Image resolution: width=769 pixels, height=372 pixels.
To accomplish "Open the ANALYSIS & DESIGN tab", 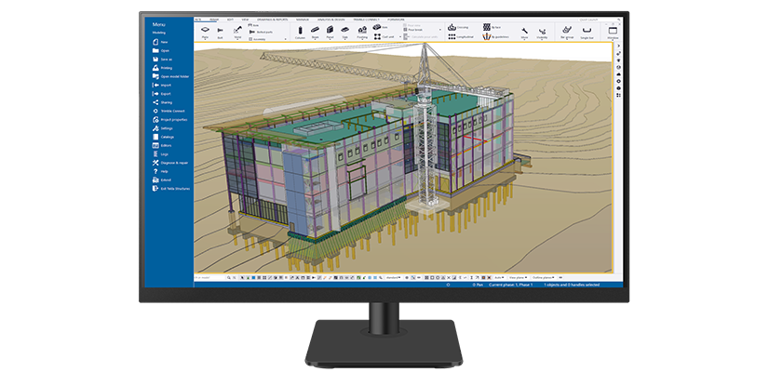I will (331, 20).
